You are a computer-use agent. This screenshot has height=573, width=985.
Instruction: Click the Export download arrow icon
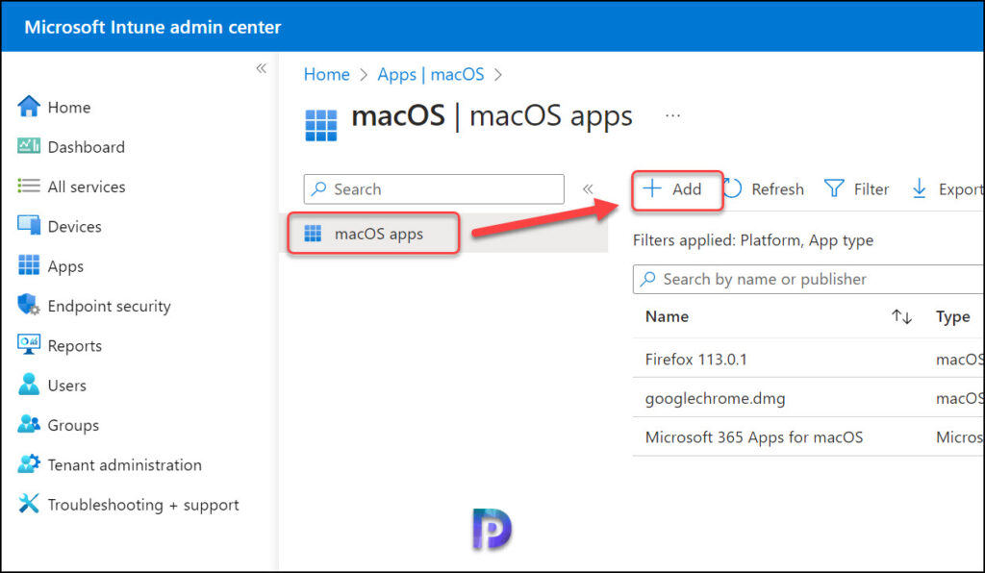[919, 188]
